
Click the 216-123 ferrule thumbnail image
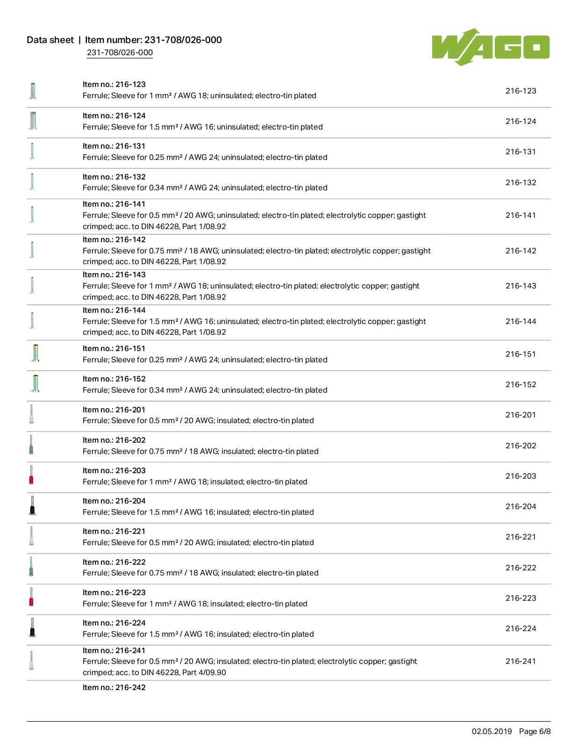tap(33, 91)
